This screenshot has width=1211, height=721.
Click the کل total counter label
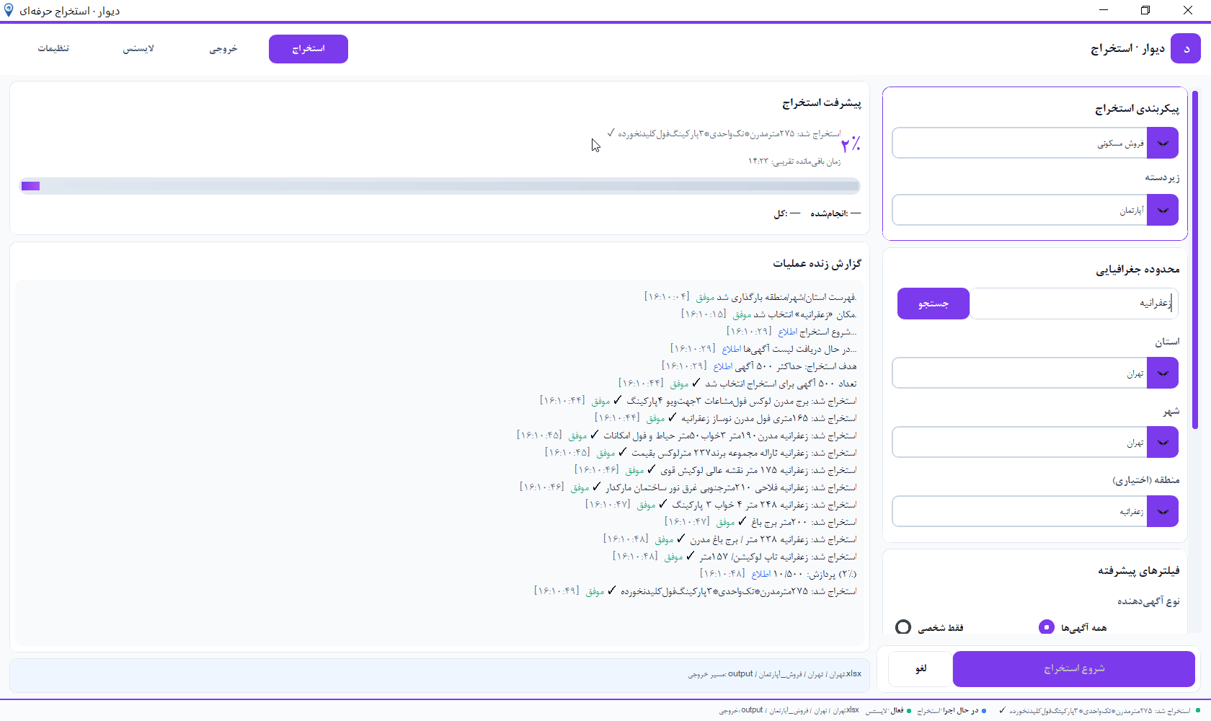click(x=787, y=213)
